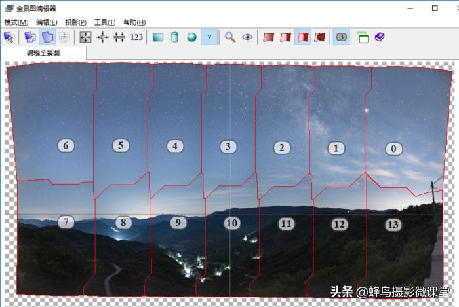
Task: Click the first red seam display icon
Action: (268, 37)
